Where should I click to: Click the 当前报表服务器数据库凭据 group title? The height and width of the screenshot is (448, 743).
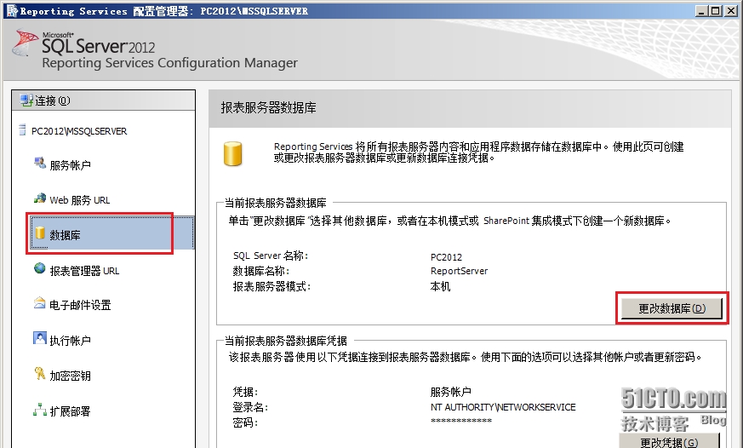286,341
